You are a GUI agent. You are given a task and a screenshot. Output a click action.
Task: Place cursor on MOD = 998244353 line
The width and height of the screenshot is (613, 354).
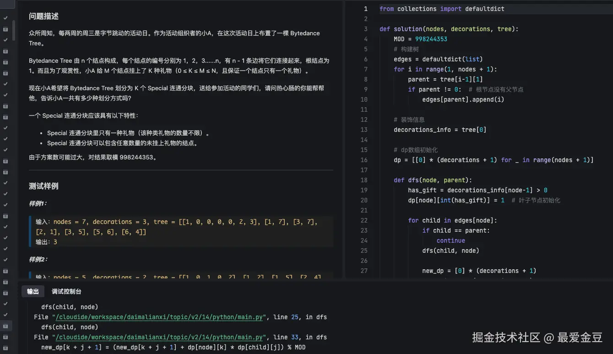[x=420, y=39]
